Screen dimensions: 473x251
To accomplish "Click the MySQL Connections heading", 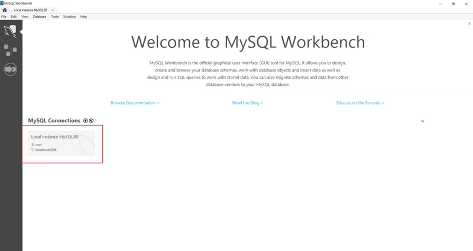I will tap(54, 121).
